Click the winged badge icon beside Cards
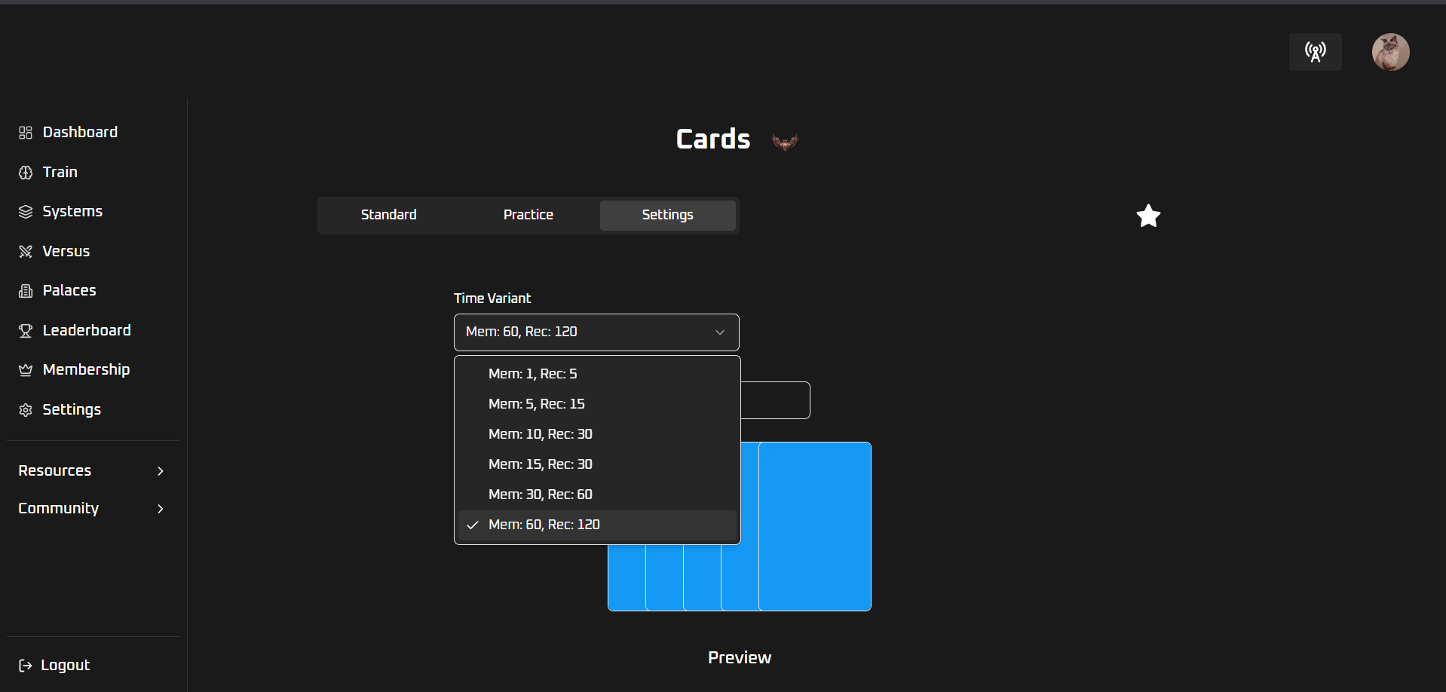1446x692 pixels. click(785, 142)
